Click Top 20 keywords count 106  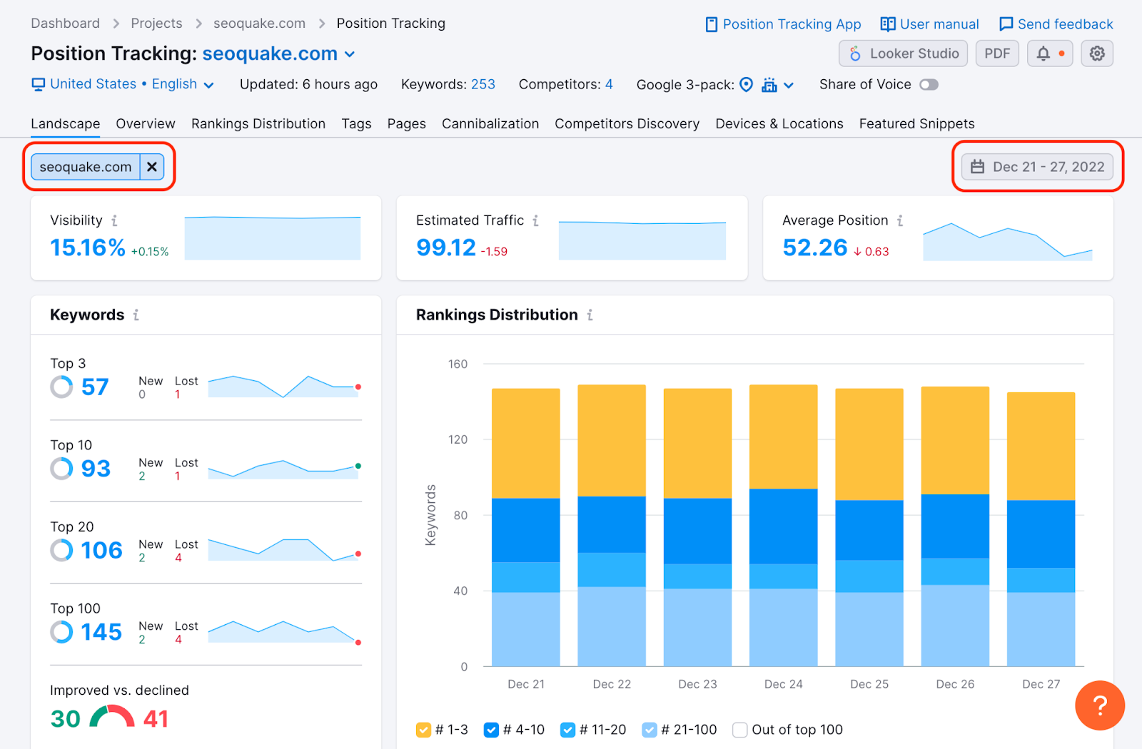coord(101,551)
